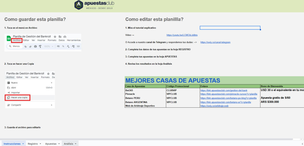Select the Apuesta gratis de S/60 cell
The width and height of the screenshot is (304, 146).
click(x=282, y=98)
